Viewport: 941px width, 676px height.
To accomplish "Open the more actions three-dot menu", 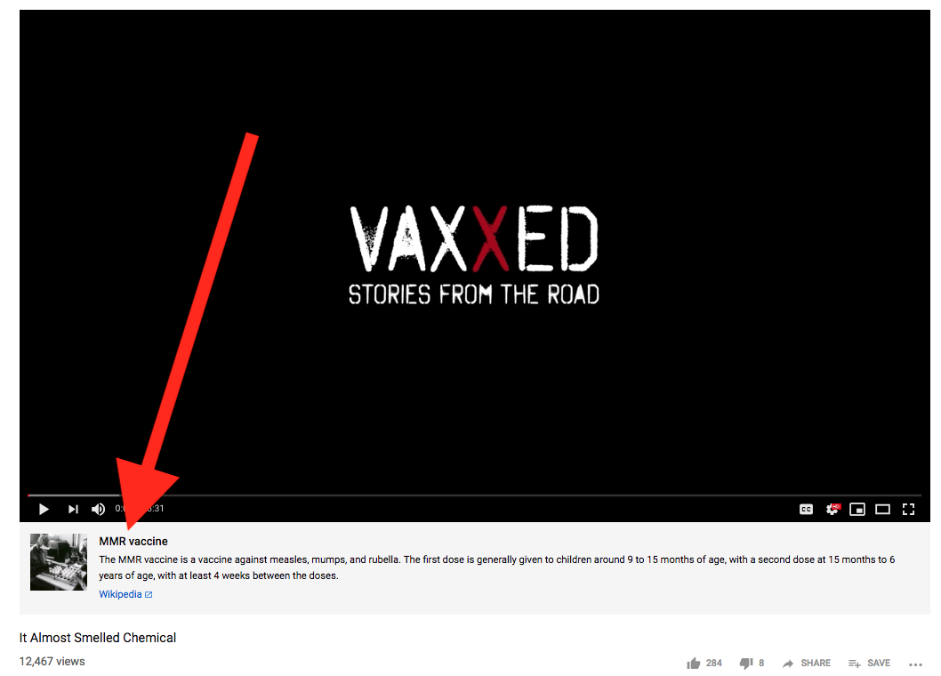I will (915, 664).
